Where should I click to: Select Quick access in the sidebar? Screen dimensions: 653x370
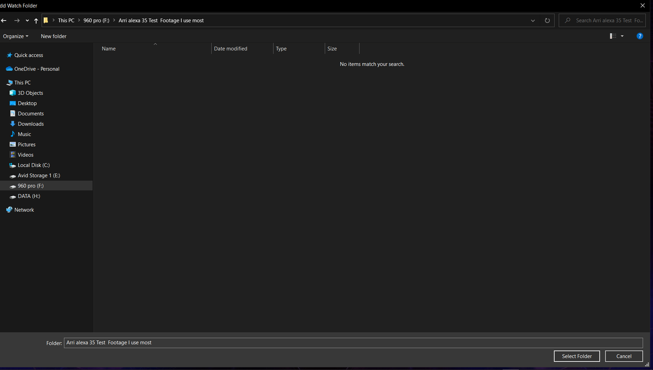(x=29, y=55)
